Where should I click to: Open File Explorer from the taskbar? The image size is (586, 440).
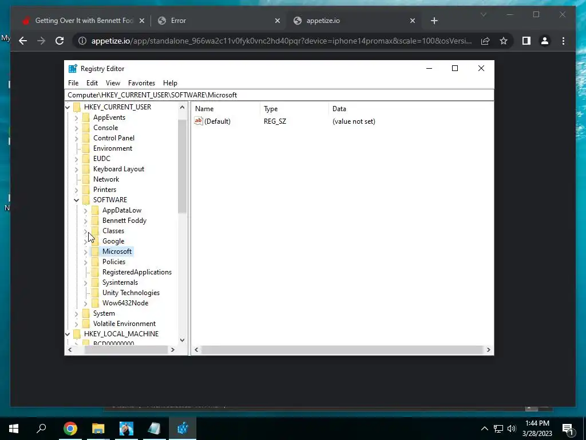98,429
